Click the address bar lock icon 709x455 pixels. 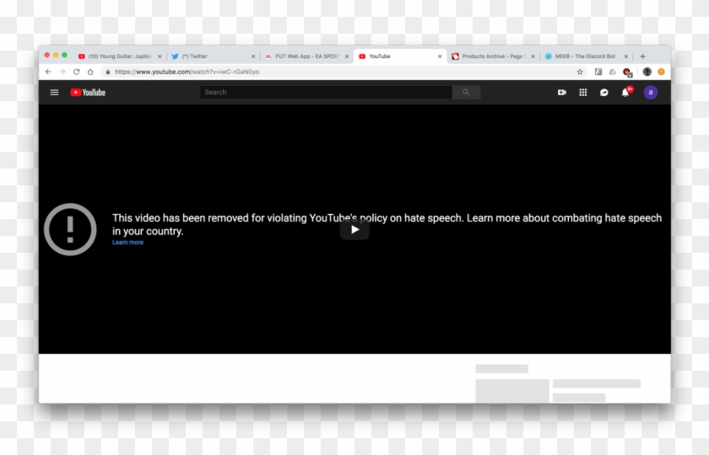pyautogui.click(x=108, y=72)
